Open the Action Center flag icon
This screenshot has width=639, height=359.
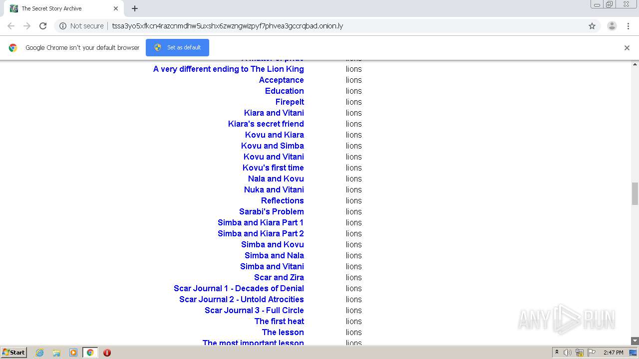[592, 353]
